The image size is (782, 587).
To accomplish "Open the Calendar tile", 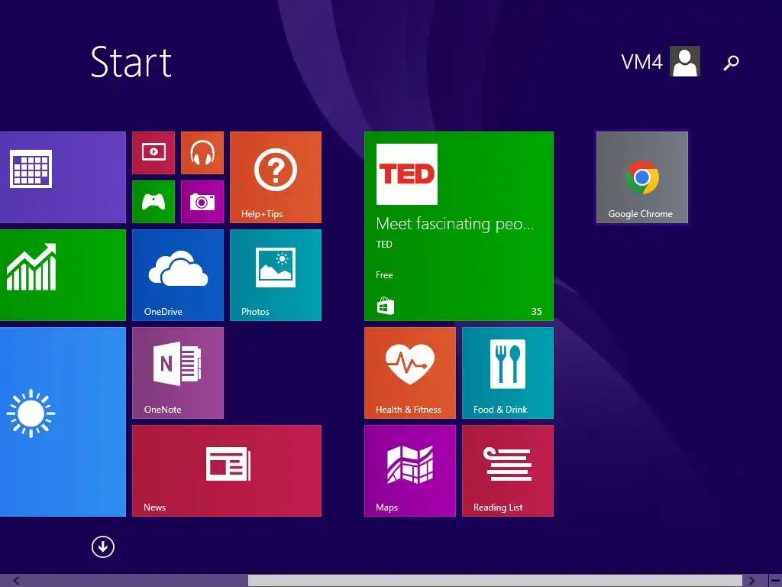I will (x=63, y=177).
